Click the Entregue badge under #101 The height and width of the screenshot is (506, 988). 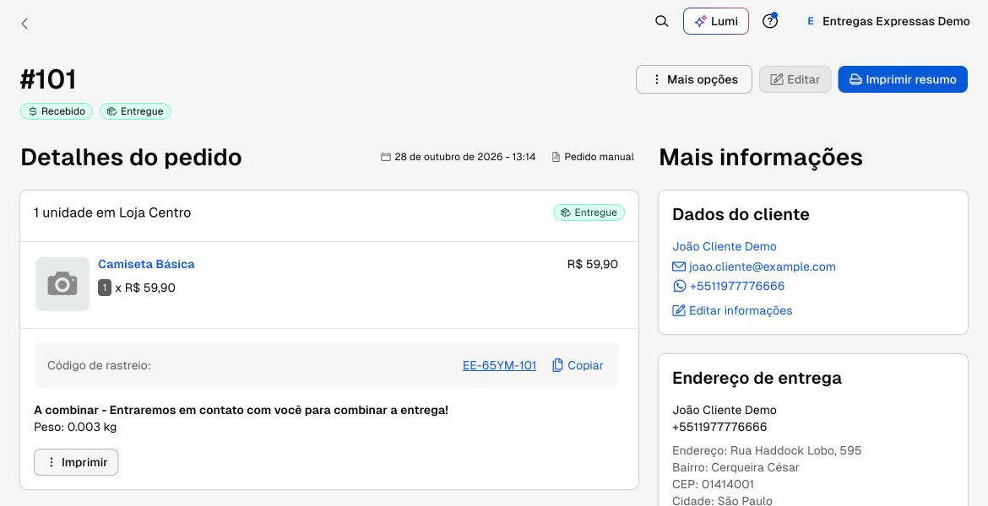tap(135, 111)
